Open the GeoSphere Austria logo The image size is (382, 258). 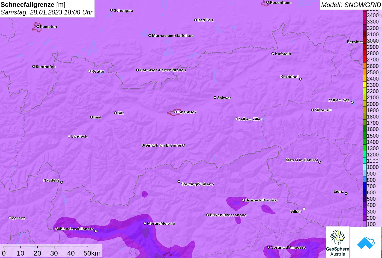pos(338,242)
